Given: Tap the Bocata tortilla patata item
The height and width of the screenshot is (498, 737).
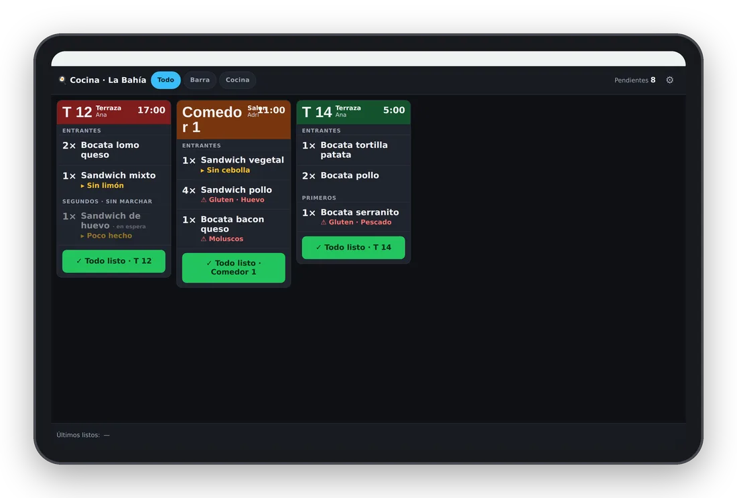Looking at the screenshot, I should tap(354, 150).
